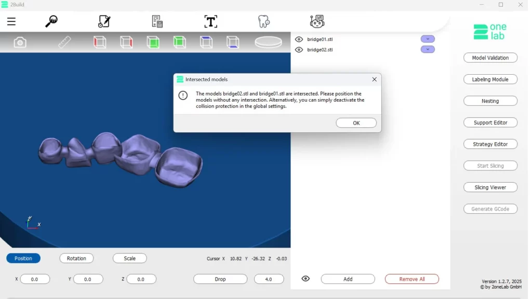Click the one lab logo
This screenshot has height=299, width=532.
tap(490, 32)
